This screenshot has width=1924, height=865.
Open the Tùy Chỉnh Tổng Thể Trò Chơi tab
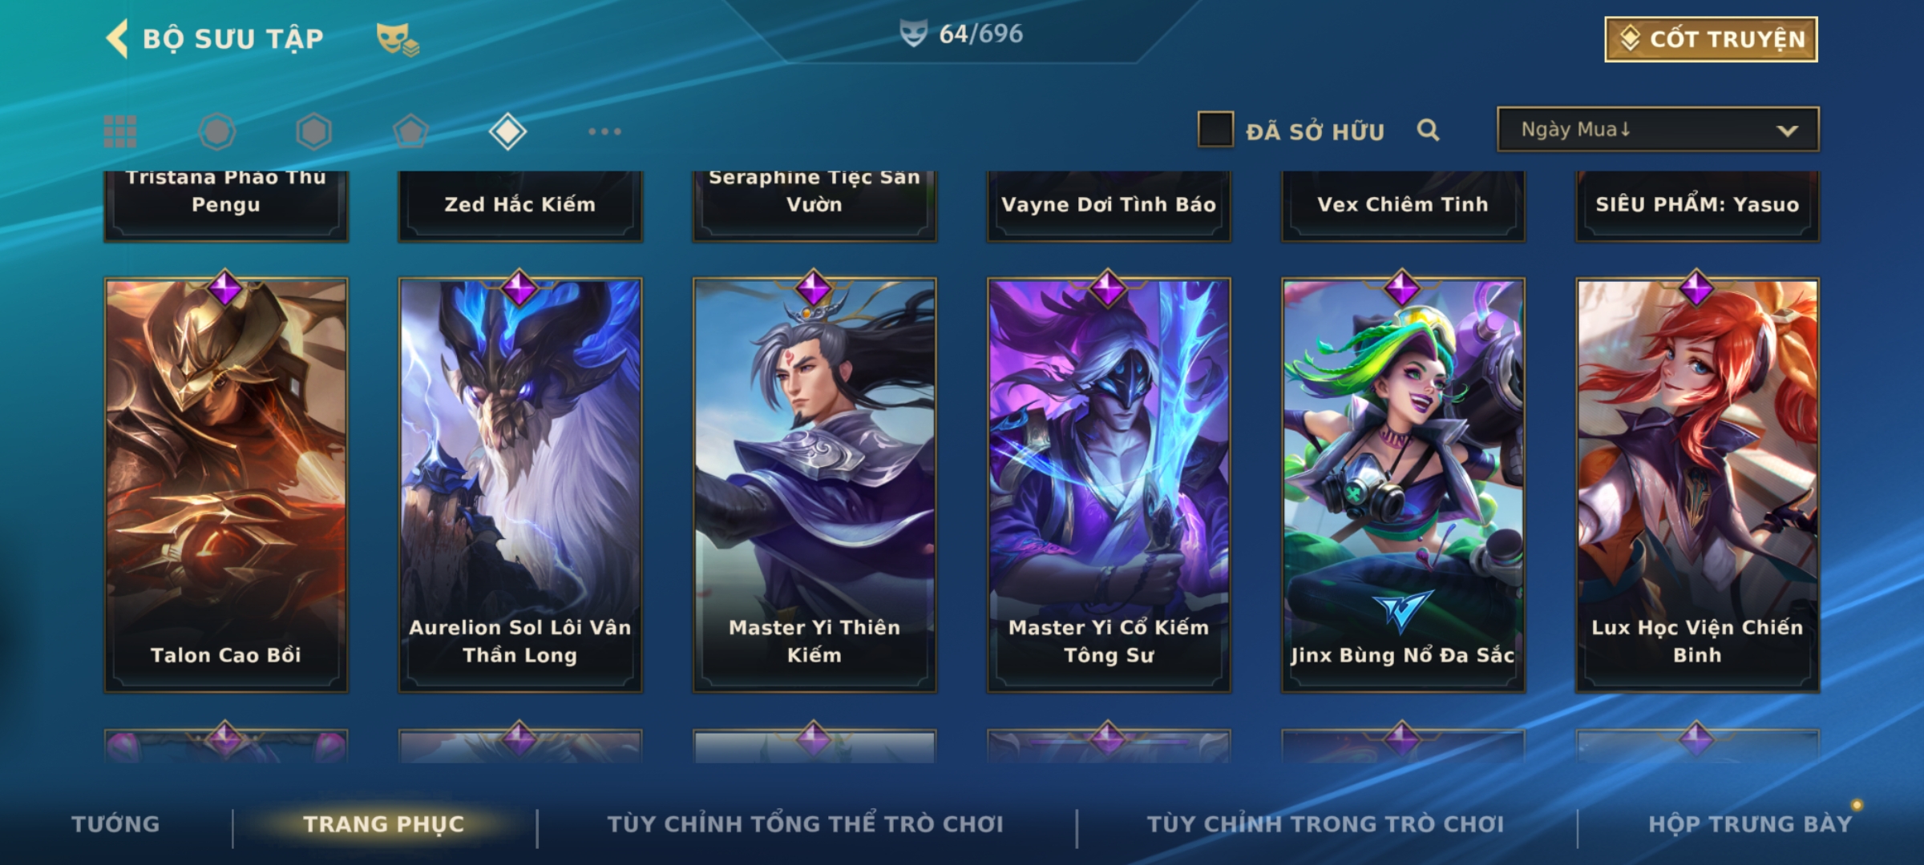click(x=805, y=824)
